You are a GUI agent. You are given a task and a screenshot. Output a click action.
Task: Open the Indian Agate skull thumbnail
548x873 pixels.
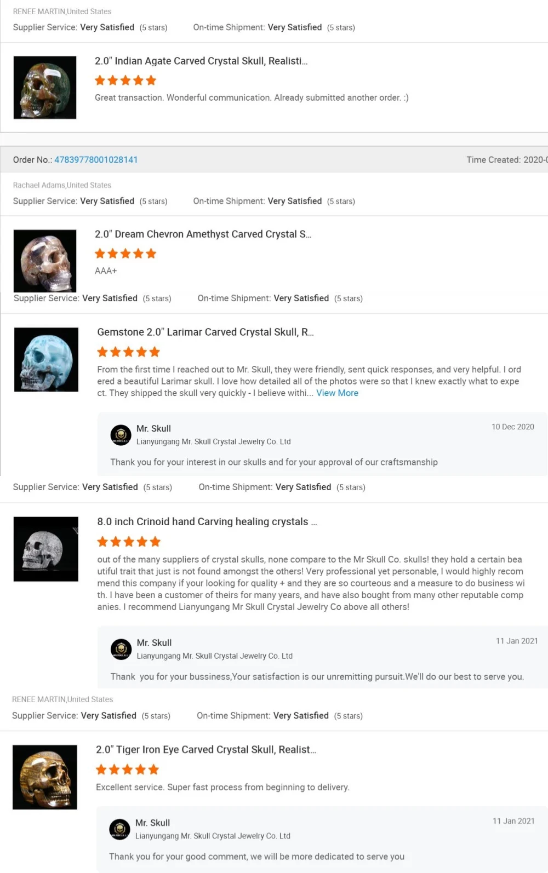tap(45, 88)
